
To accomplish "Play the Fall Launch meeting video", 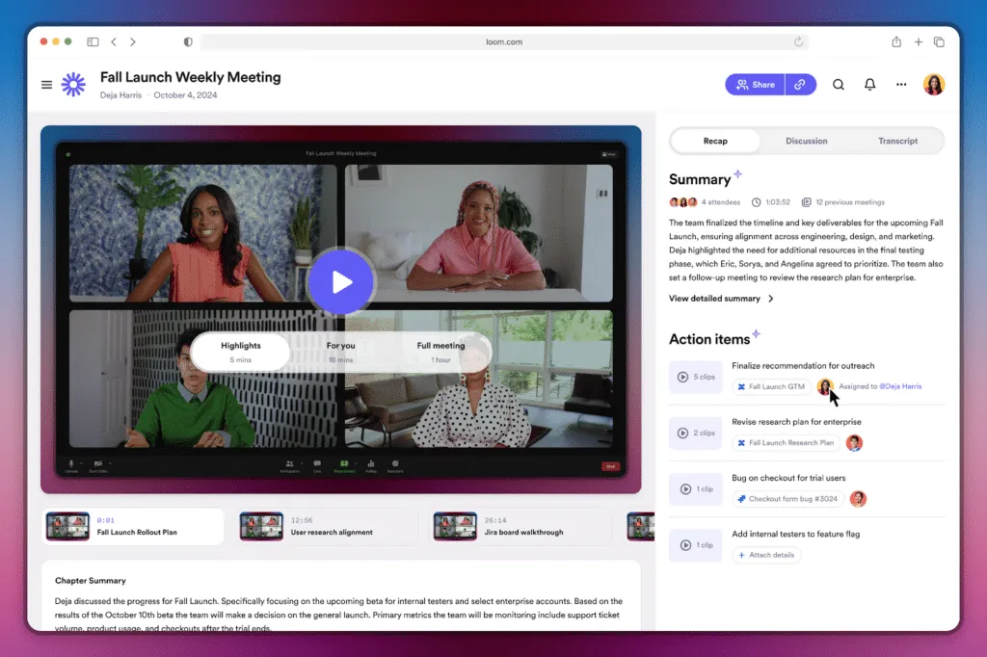I will 340,281.
